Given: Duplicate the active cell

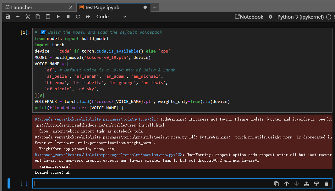Looking at the screenshot, I should (277, 184).
